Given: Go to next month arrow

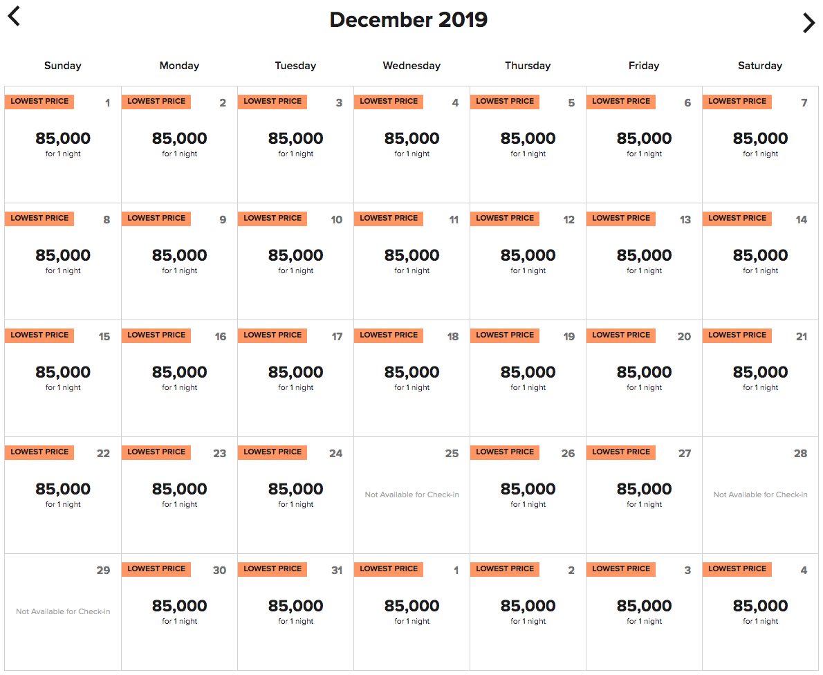Looking at the screenshot, I should [808, 23].
